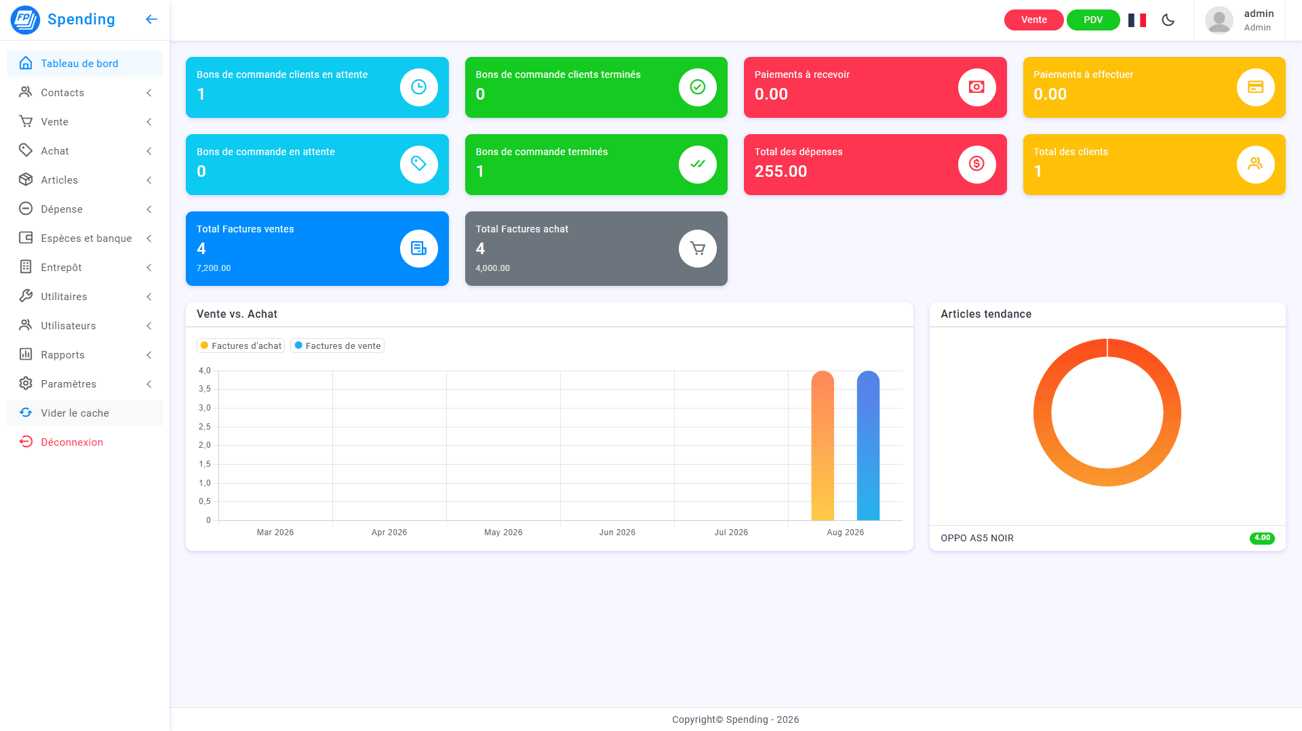Click the orange donut chart ring
Screen dimensions: 1302x731
point(1107,477)
